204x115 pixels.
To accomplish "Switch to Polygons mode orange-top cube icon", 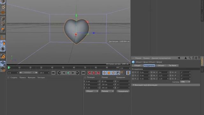I will tap(3, 30).
